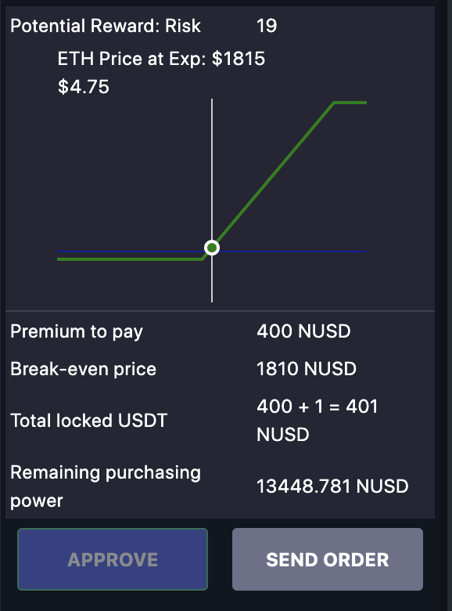Click the flat green profit cap segment
Image resolution: width=452 pixels, height=611 pixels.
pos(350,103)
